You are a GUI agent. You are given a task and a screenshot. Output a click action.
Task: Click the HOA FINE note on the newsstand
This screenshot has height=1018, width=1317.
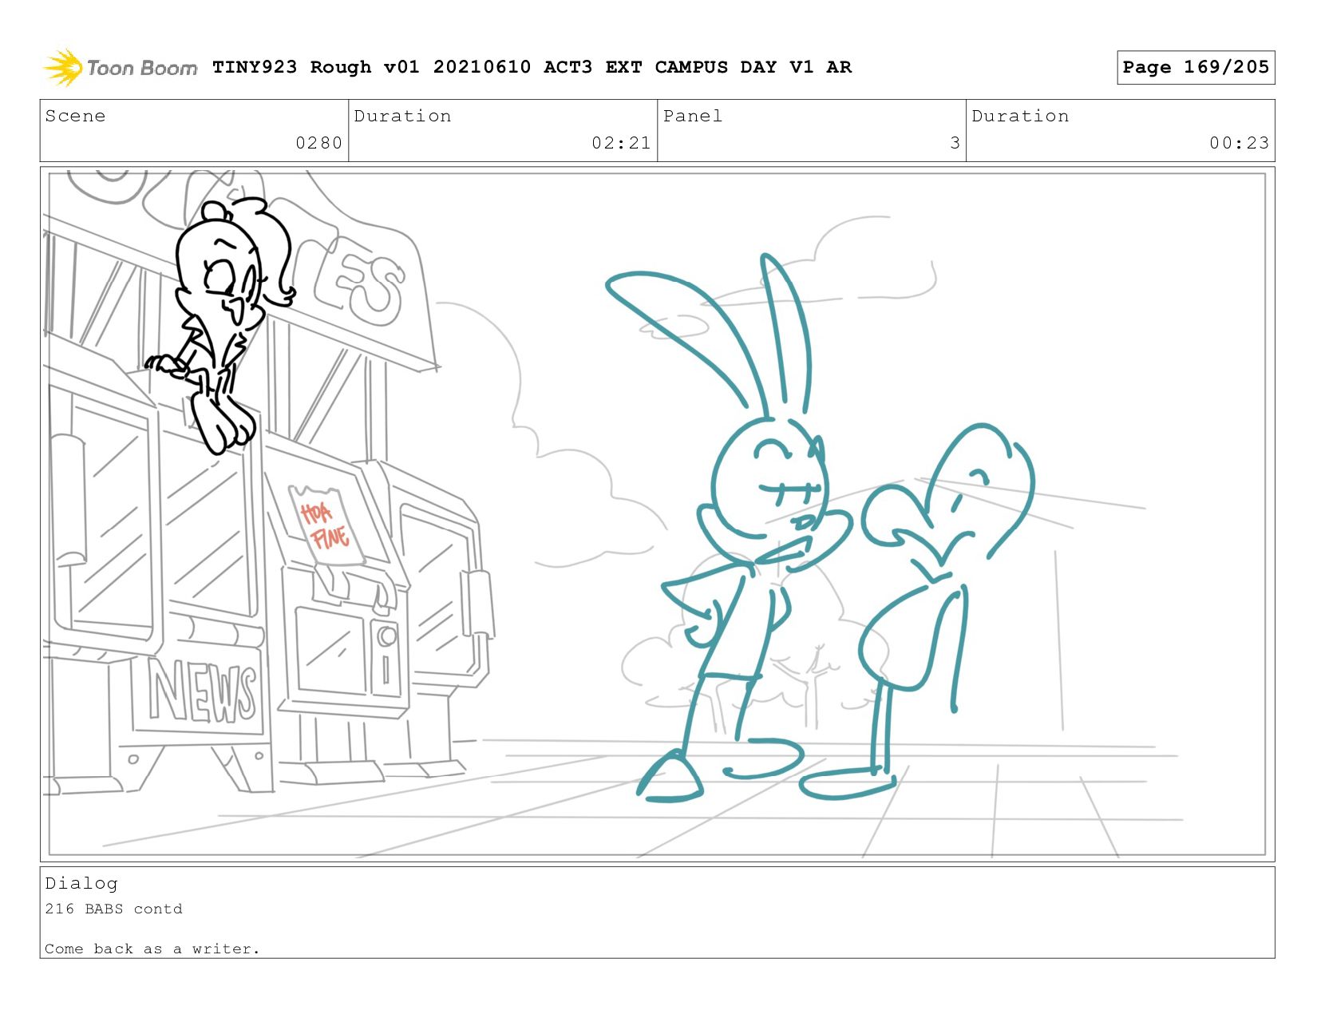(326, 525)
